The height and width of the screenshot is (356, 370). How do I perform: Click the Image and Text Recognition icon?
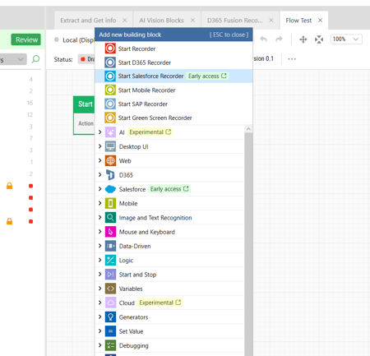pos(110,218)
